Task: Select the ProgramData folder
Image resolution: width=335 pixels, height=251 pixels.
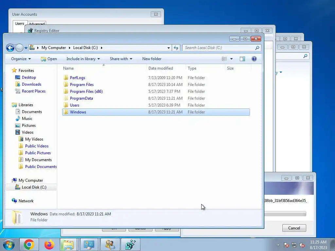Action: click(81, 98)
